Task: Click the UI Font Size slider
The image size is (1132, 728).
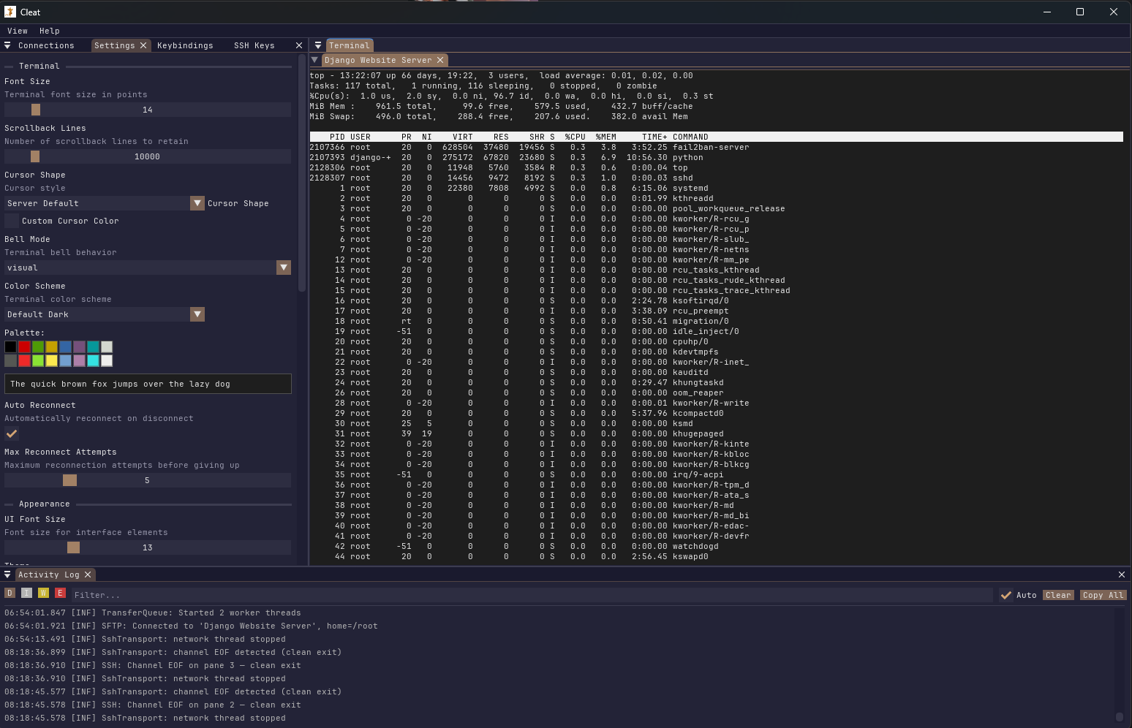Action: point(148,547)
